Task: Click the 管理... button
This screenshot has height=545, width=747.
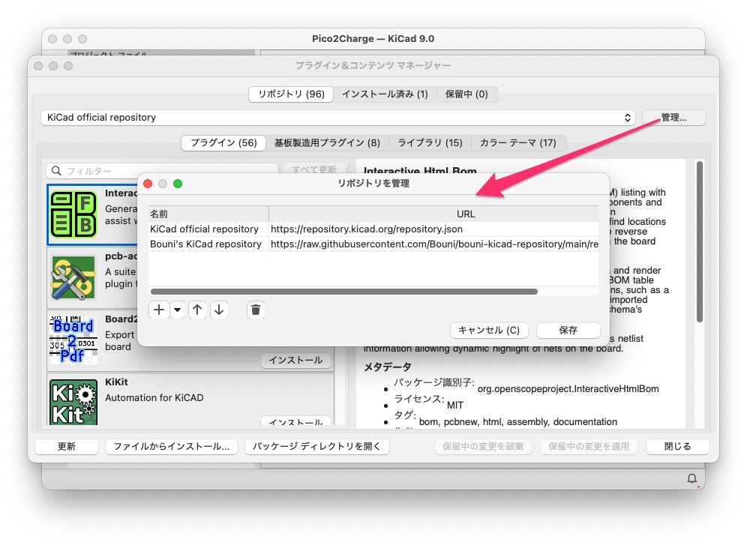Action: coord(673,118)
